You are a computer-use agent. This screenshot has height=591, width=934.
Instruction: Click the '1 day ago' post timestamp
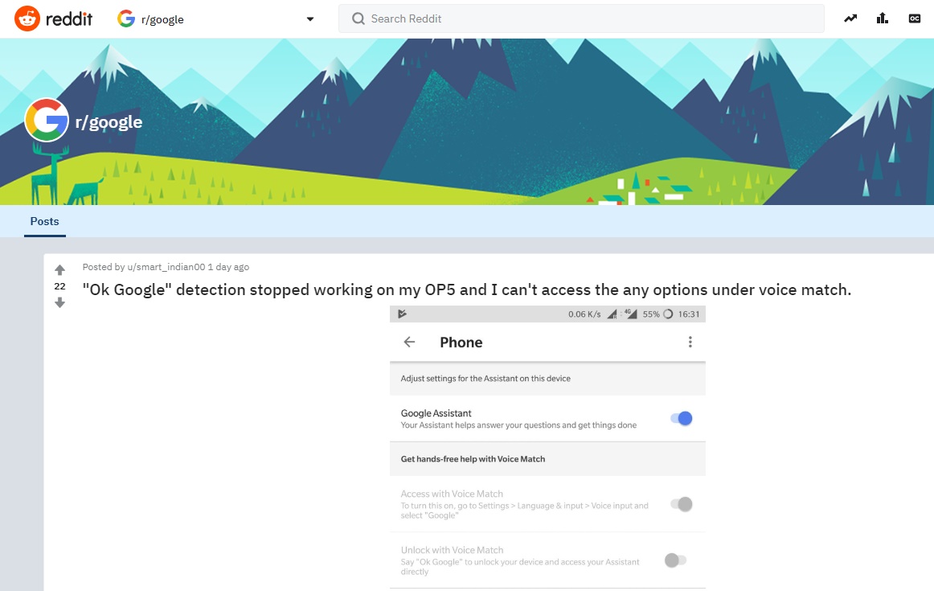(x=229, y=267)
